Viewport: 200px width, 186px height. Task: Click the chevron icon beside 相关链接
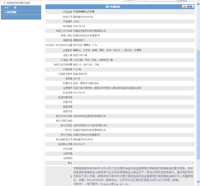5,12
